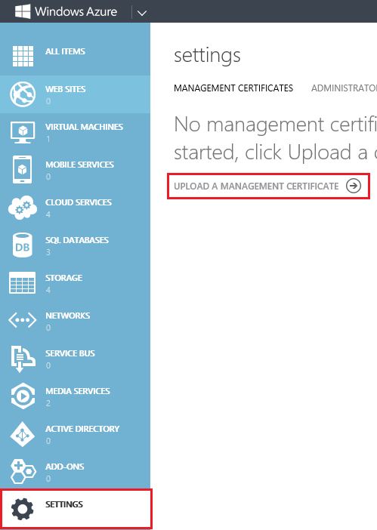Screen dimensions: 377x530
Task: Click ADD-ONS label text
Action: pyautogui.click(x=65, y=467)
